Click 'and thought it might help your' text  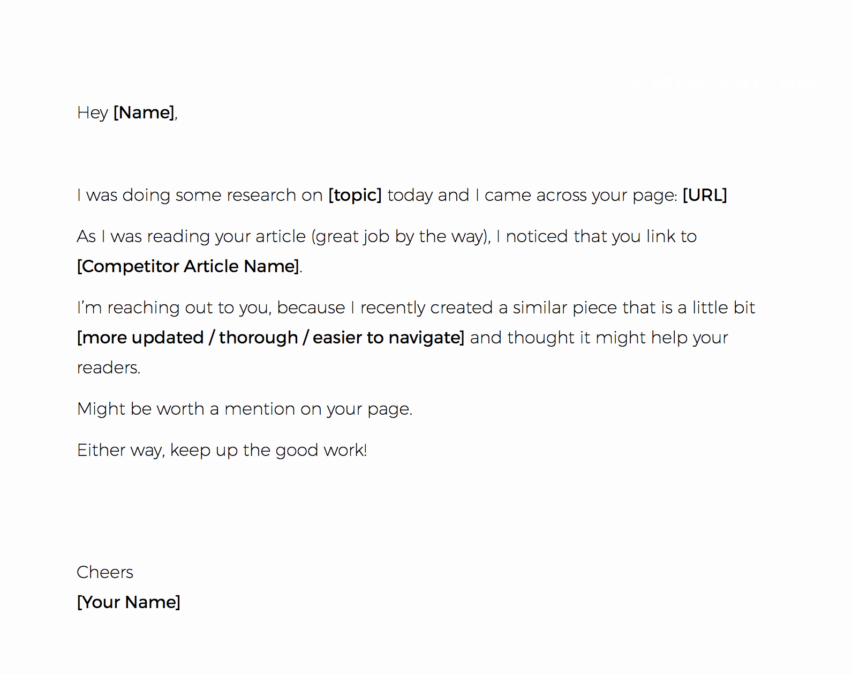[x=599, y=338]
